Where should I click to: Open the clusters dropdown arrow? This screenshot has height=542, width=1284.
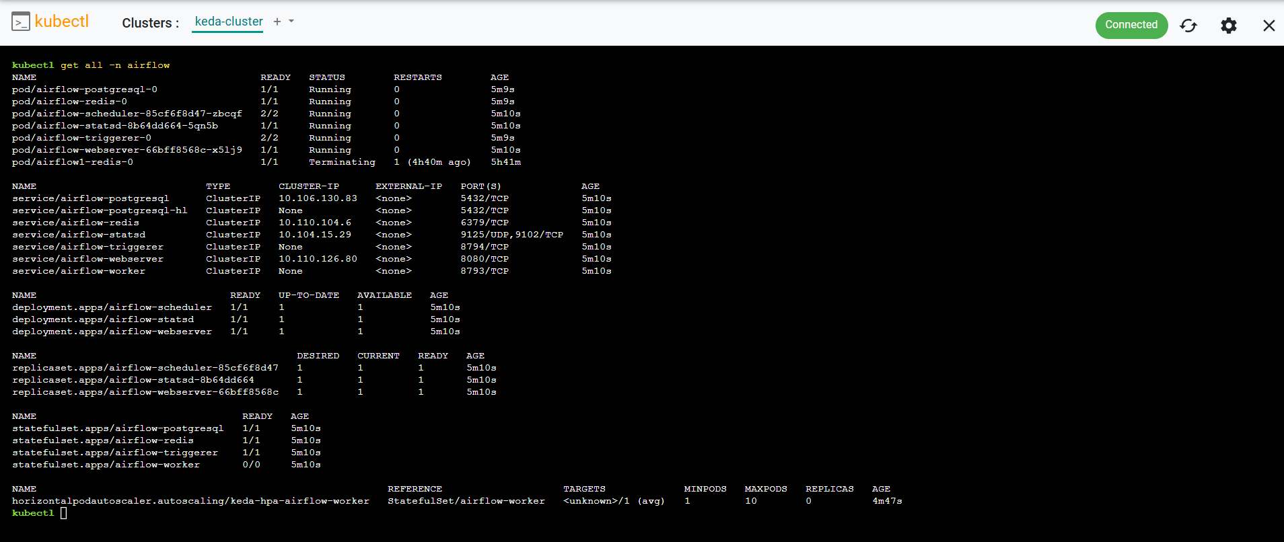(291, 22)
